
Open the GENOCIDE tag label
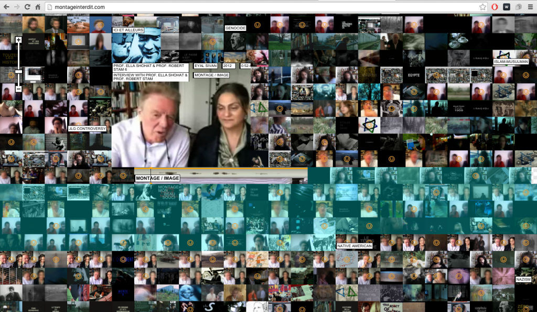point(235,28)
